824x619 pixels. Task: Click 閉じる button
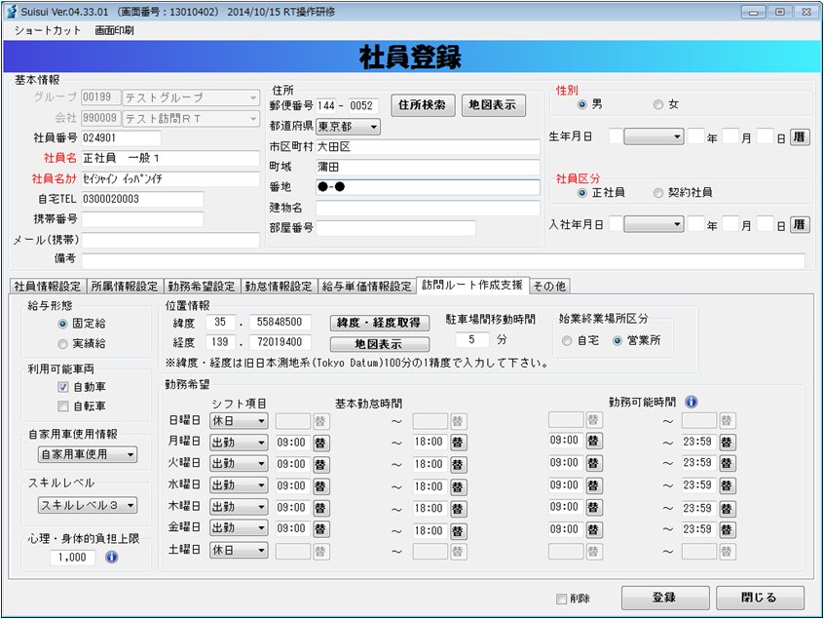[x=760, y=598]
